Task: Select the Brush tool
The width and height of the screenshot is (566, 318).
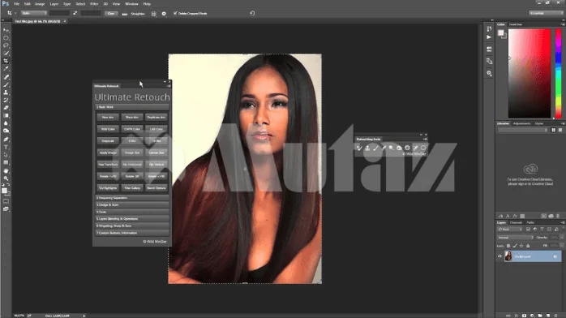Action: click(x=6, y=85)
